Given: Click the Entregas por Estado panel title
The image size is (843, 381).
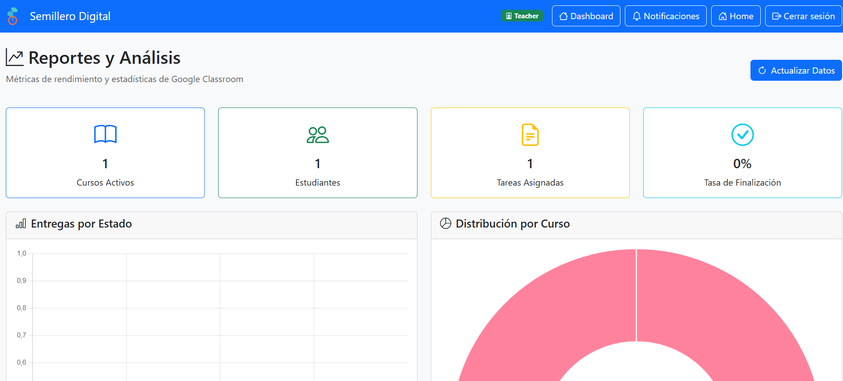Looking at the screenshot, I should tap(81, 224).
